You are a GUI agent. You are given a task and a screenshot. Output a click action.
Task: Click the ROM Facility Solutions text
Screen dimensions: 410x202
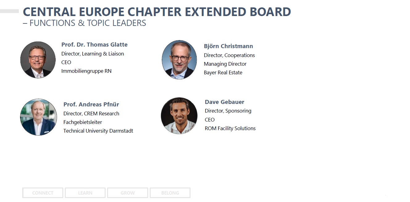[x=230, y=128]
